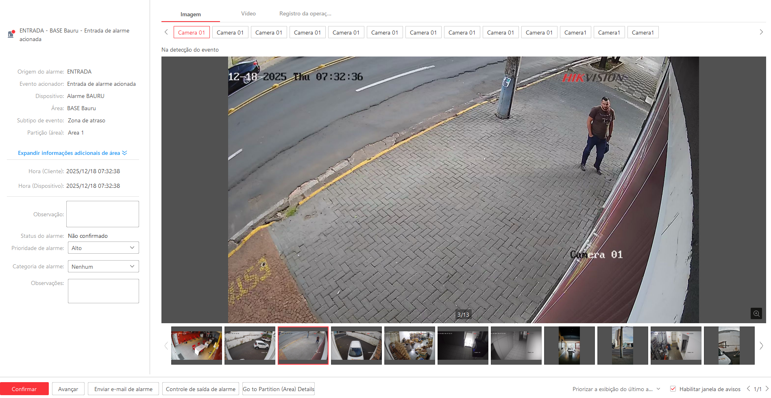This screenshot has height=398, width=771.
Task: Open Prioridade de alarme dropdown
Action: 103,248
